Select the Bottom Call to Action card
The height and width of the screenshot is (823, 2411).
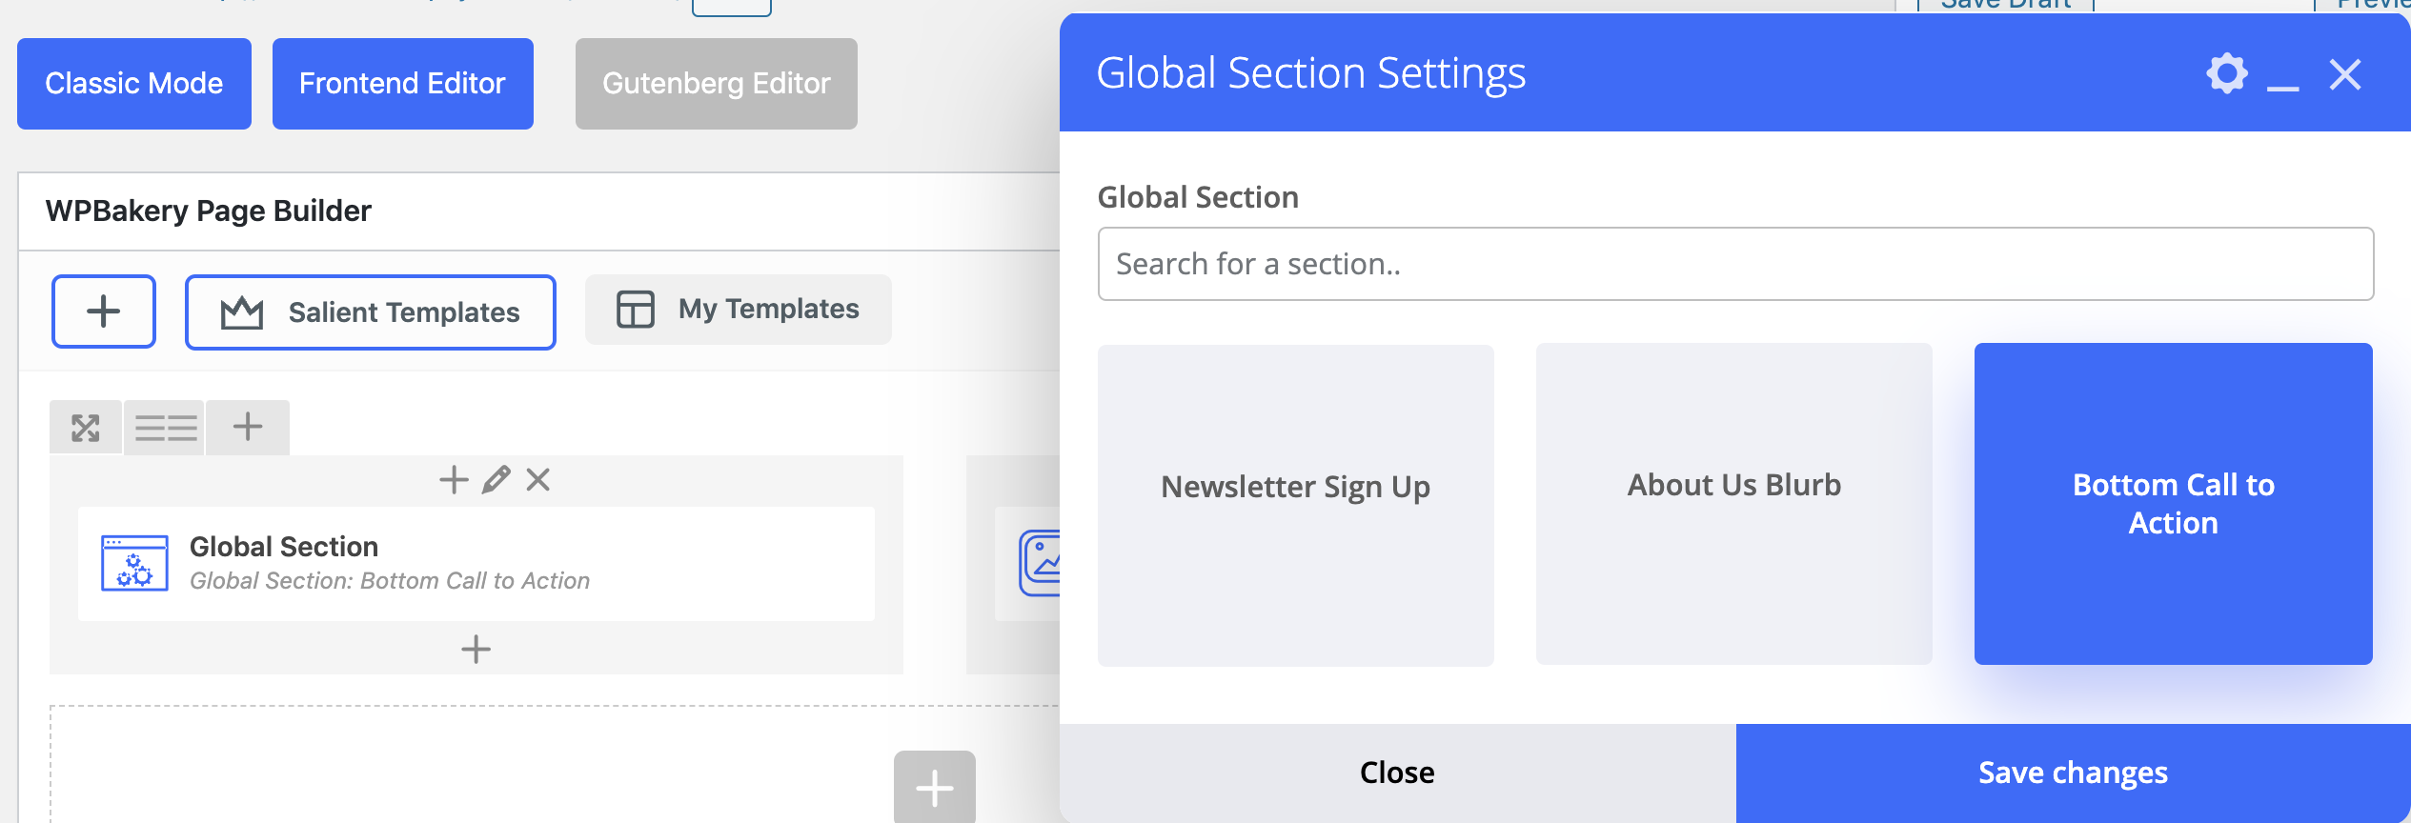tap(2173, 504)
